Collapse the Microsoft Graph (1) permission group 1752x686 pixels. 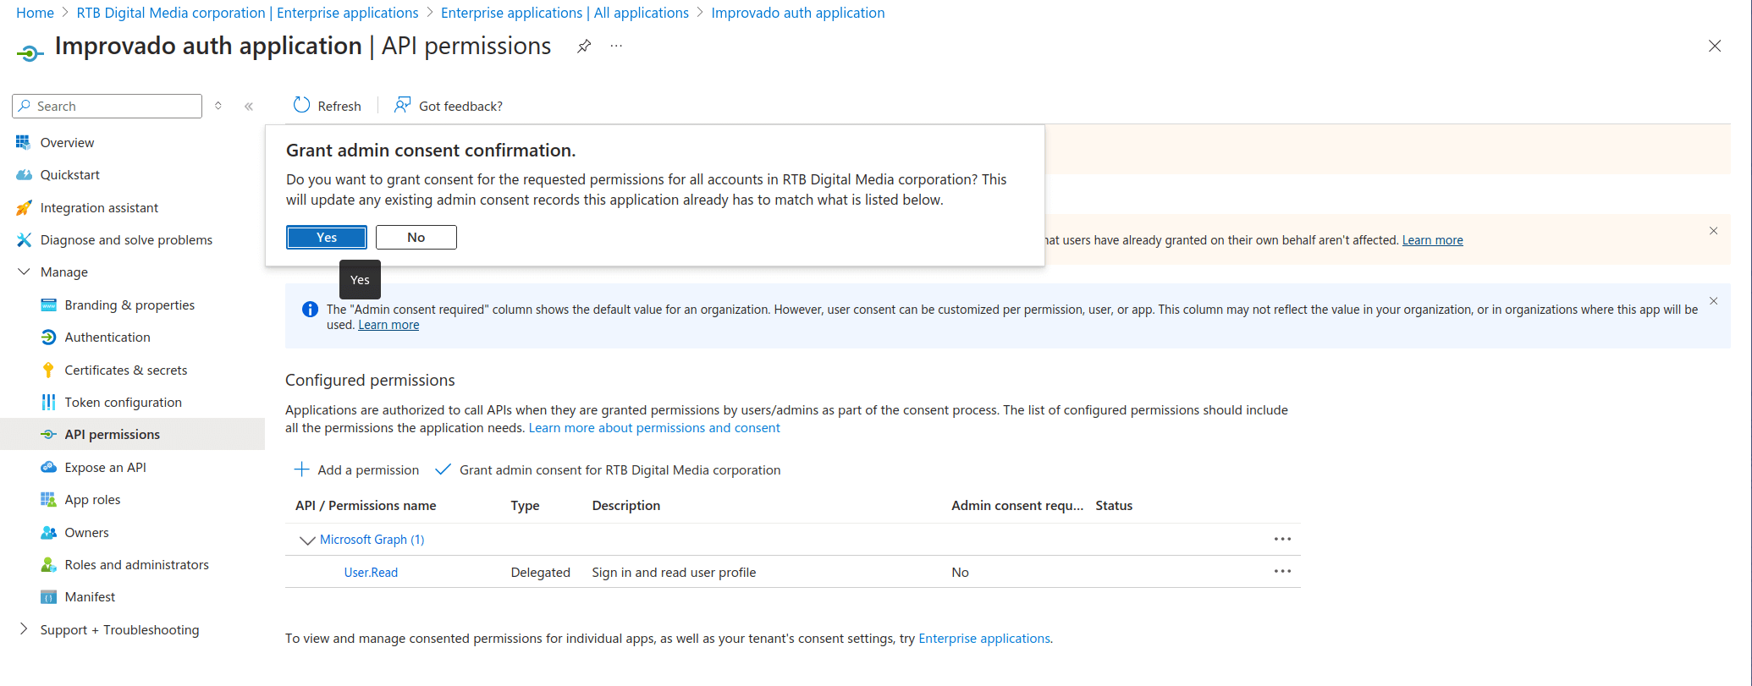pos(307,540)
